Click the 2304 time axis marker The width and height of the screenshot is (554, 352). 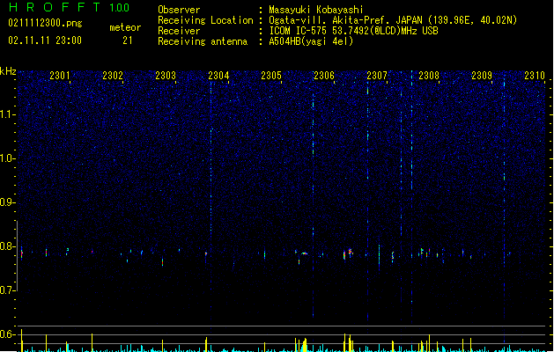[x=218, y=75]
